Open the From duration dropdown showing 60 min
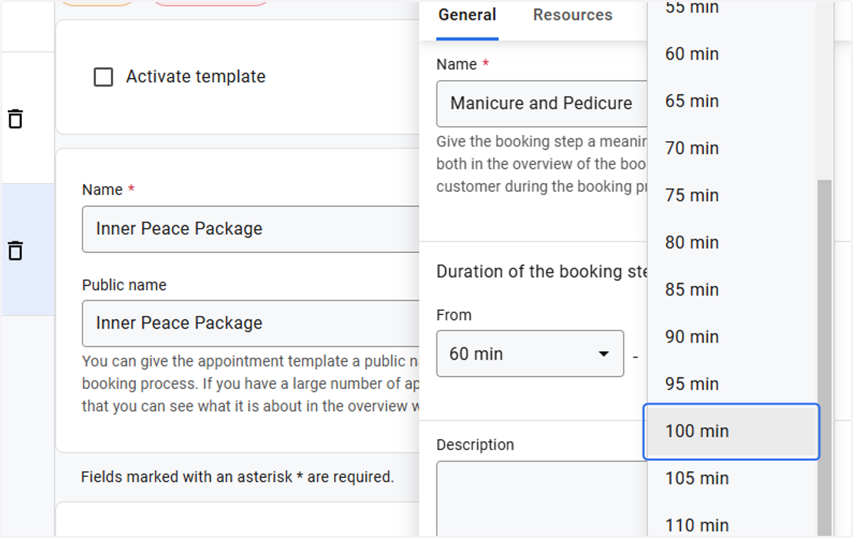 pyautogui.click(x=530, y=353)
